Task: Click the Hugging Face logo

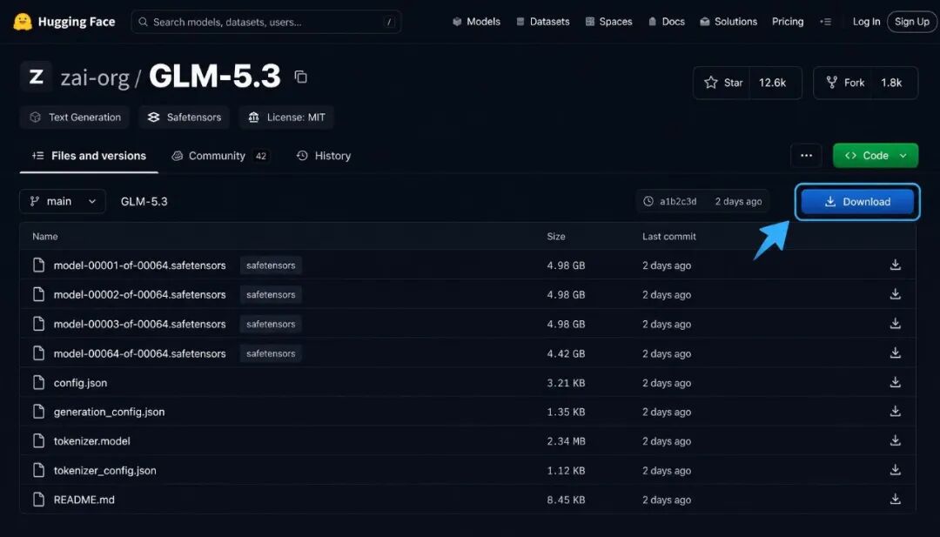Action: [22, 22]
